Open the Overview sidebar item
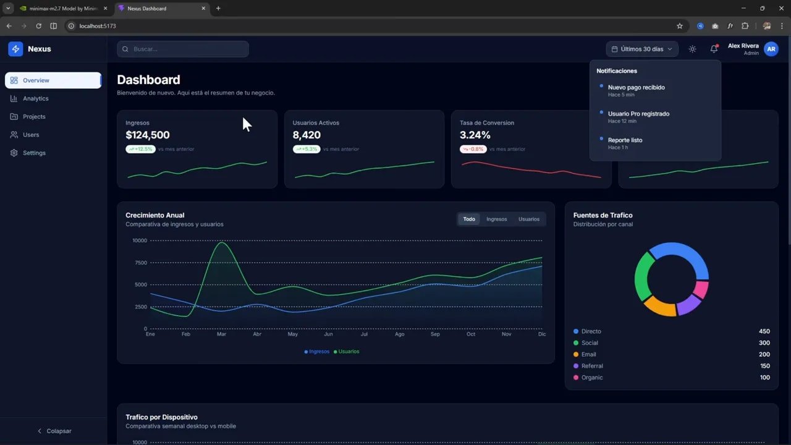Viewport: 791px width, 445px height. 53,80
